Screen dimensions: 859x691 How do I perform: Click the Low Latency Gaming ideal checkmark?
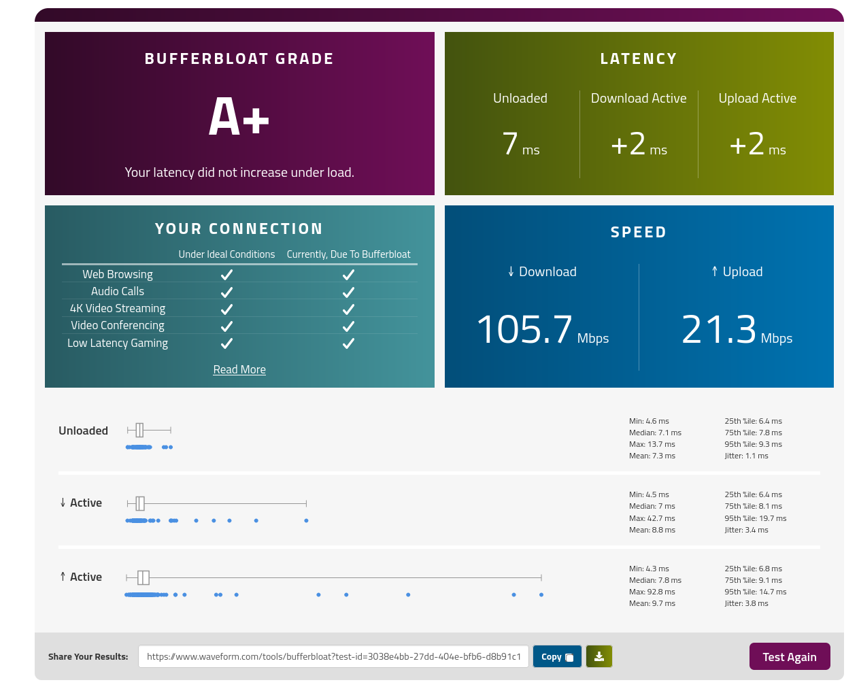[226, 343]
